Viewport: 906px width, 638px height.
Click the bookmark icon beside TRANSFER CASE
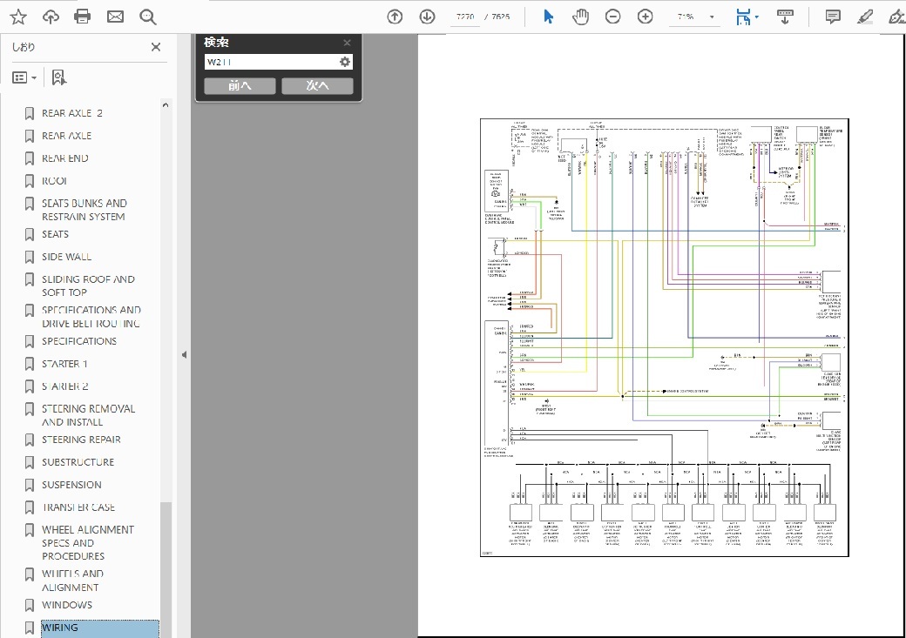tap(30, 507)
